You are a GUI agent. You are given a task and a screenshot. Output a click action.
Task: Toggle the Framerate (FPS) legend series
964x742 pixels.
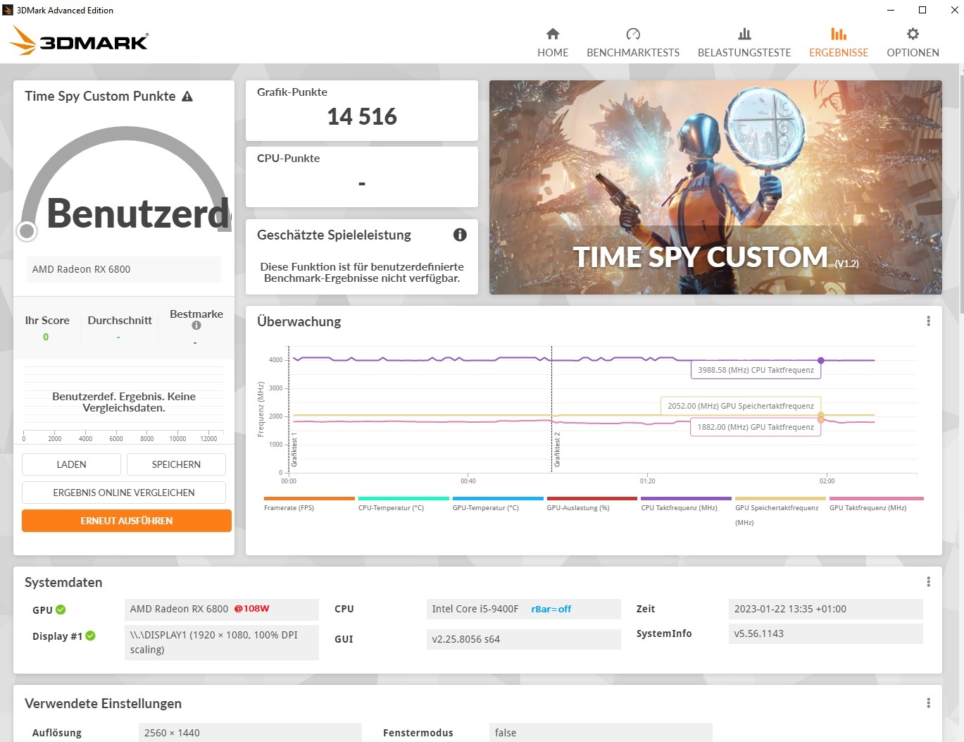(x=308, y=504)
